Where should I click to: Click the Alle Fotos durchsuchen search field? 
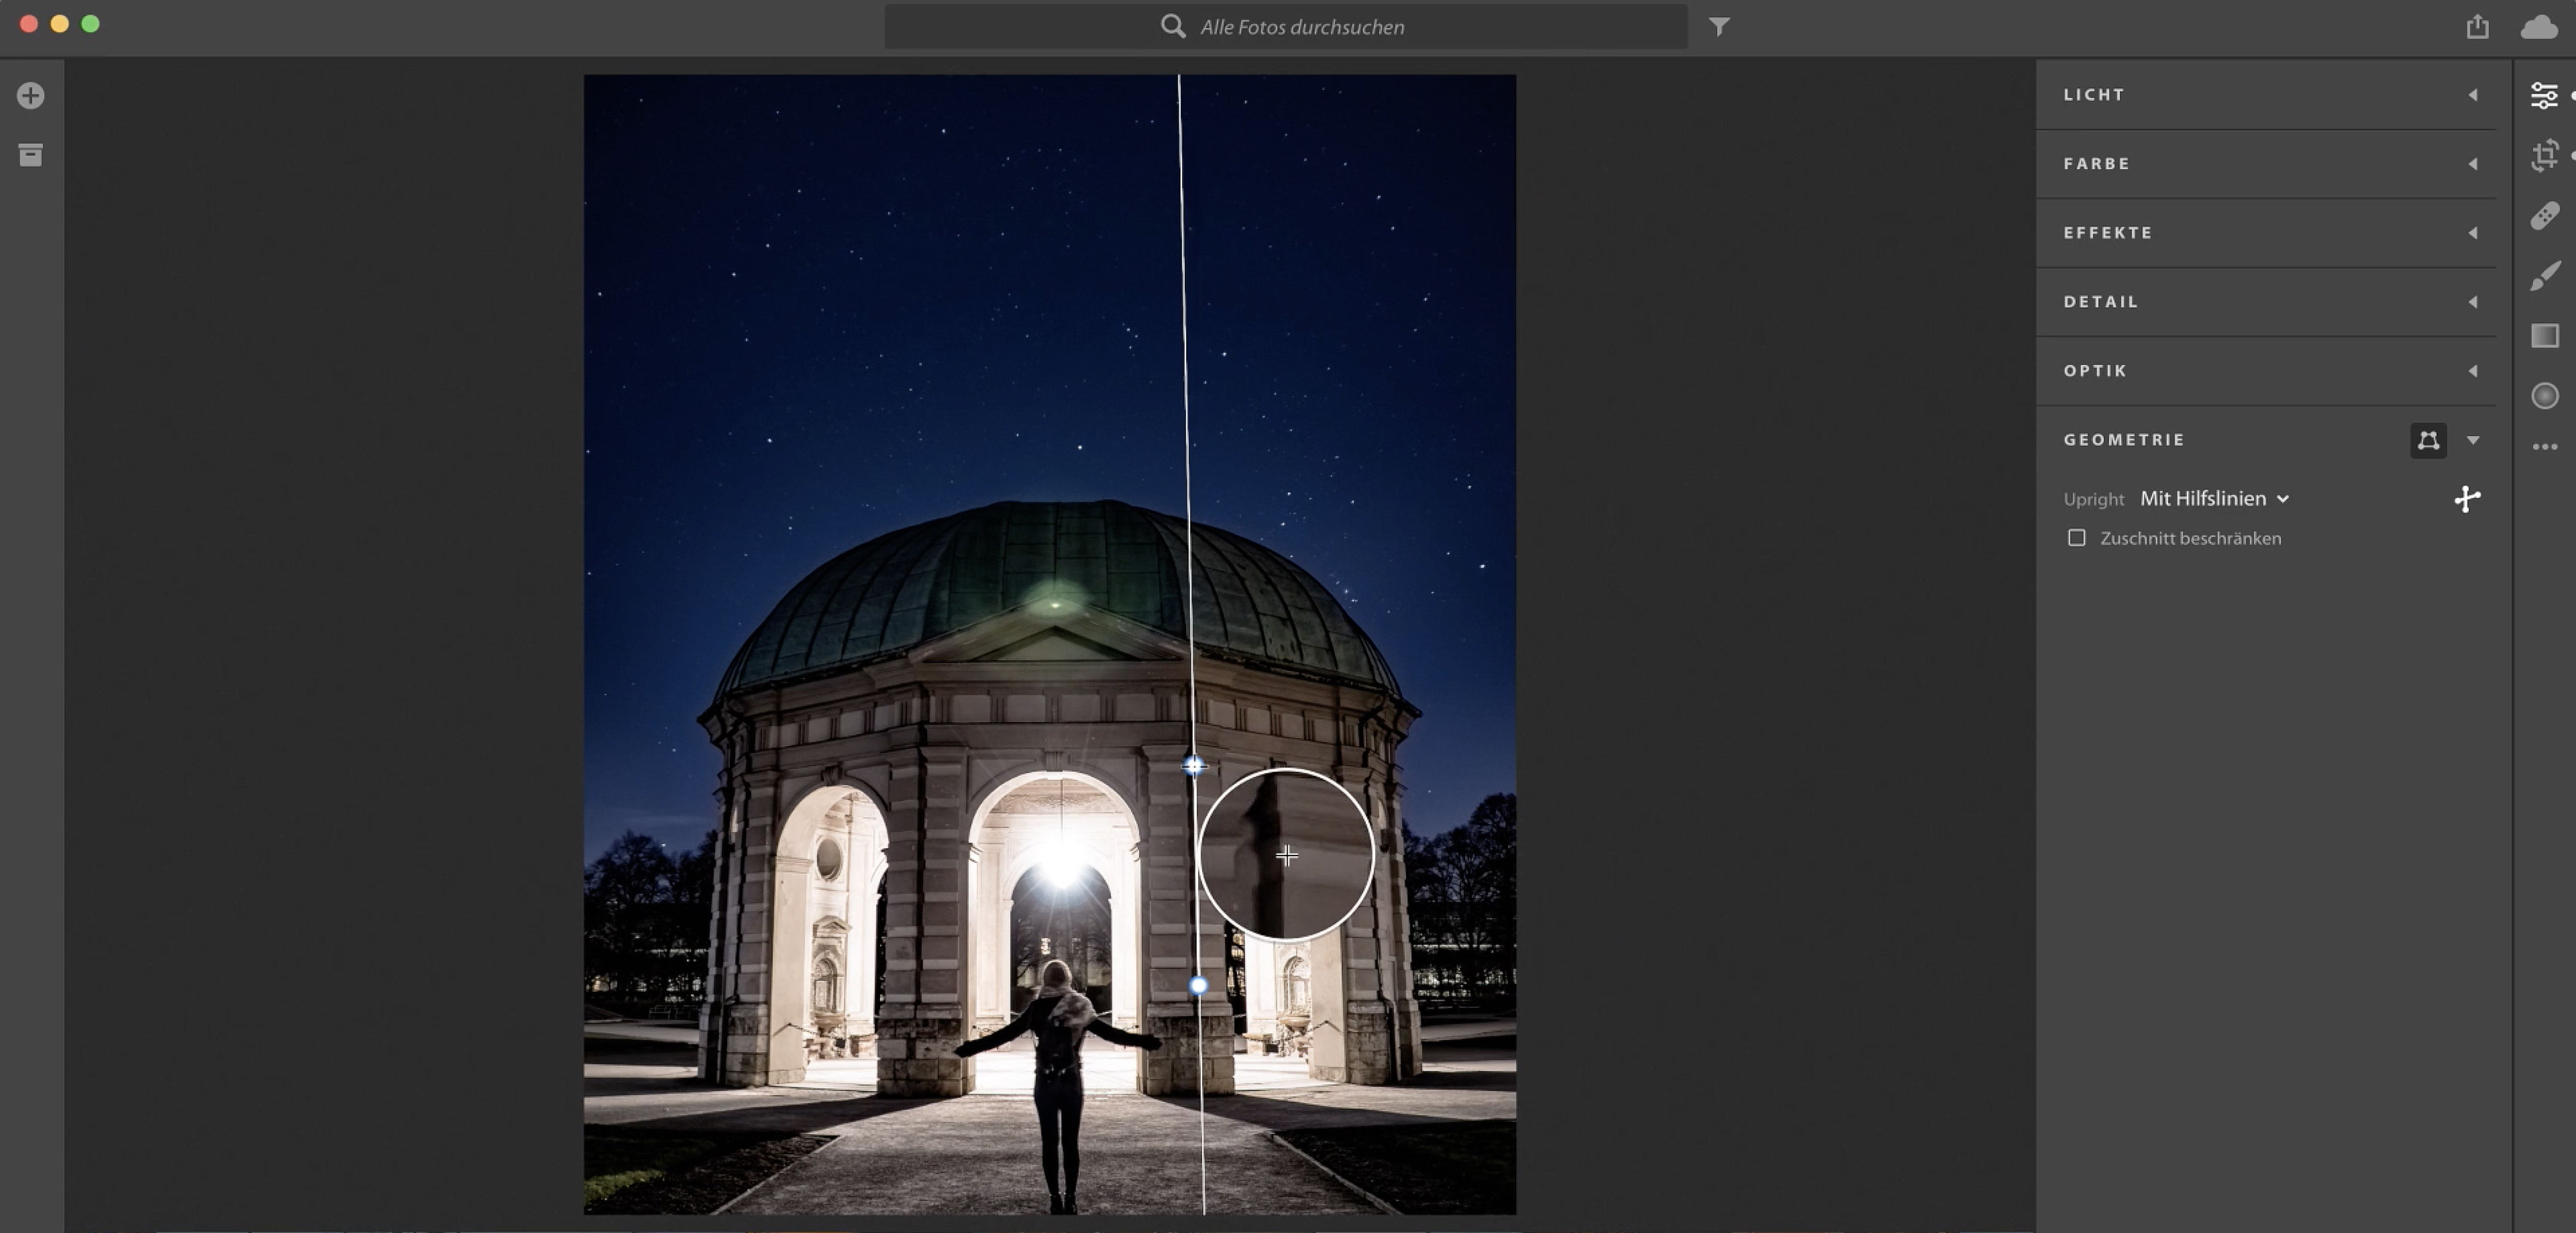pyautogui.click(x=1300, y=27)
